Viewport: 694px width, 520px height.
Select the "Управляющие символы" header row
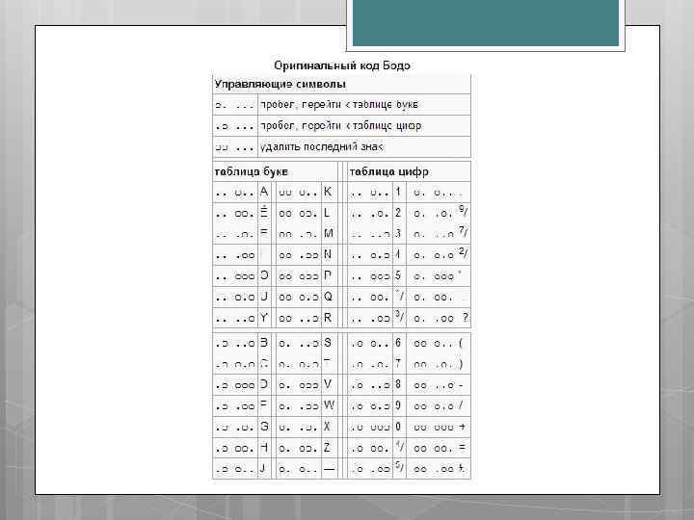[x=341, y=84]
